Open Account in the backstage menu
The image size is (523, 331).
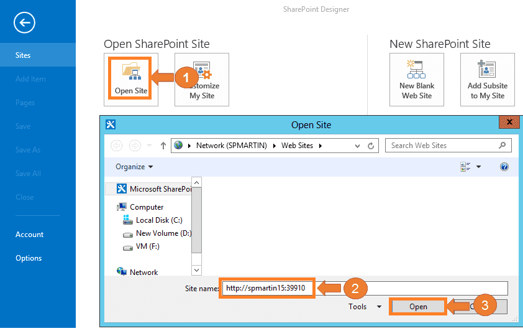click(29, 235)
